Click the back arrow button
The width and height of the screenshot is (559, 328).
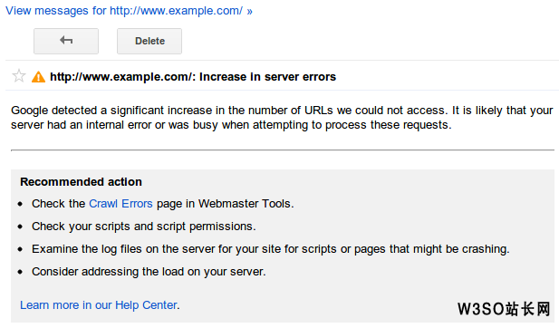(x=66, y=41)
